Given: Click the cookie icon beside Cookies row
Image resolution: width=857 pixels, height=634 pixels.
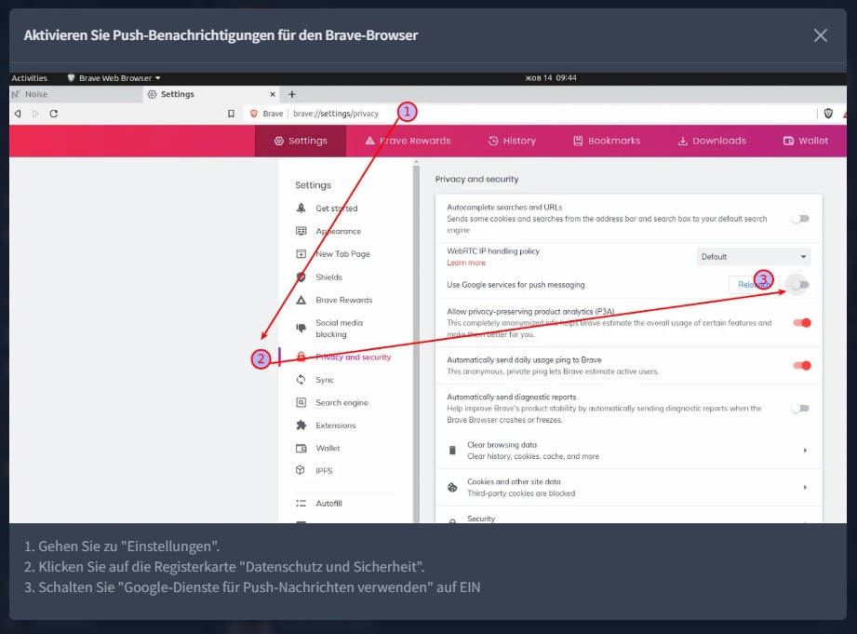Looking at the screenshot, I should click(452, 487).
